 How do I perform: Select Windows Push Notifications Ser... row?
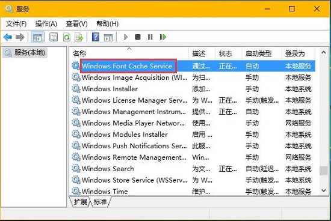tap(193, 146)
